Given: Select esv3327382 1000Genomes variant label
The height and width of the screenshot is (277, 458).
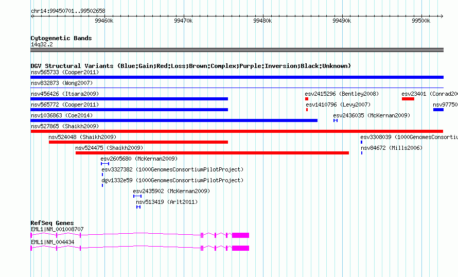Looking at the screenshot, I should [172, 169].
